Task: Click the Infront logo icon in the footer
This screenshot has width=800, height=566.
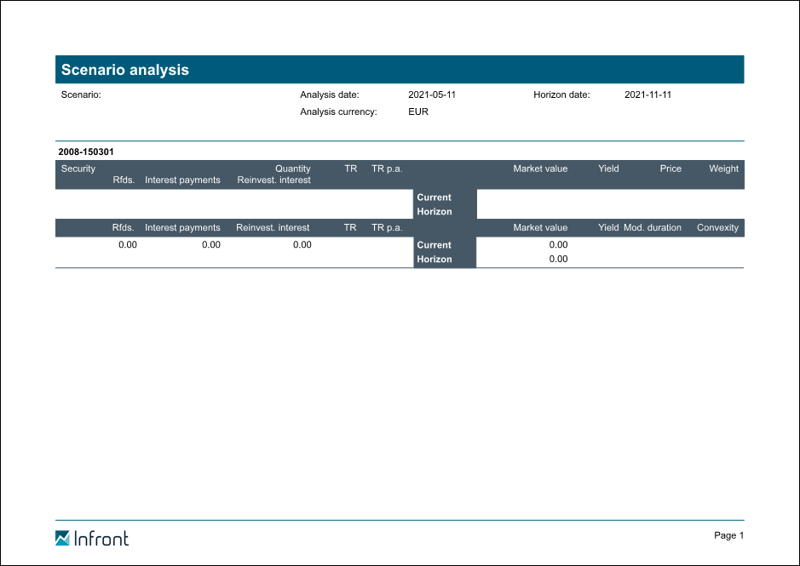Action: (x=62, y=538)
